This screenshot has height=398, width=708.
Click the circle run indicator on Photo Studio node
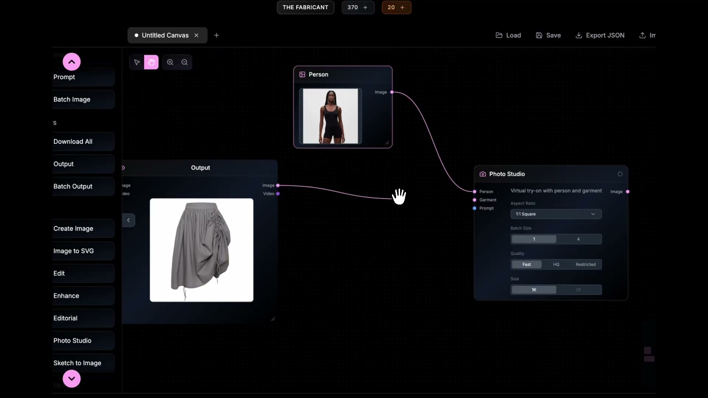click(x=620, y=174)
